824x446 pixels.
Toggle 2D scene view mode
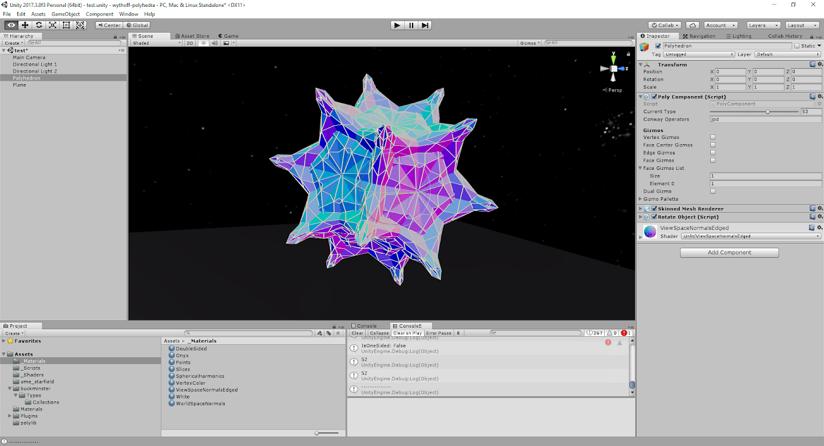189,43
